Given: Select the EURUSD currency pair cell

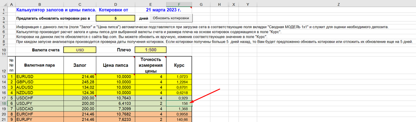Looking at the screenshot, I should pos(39,77).
